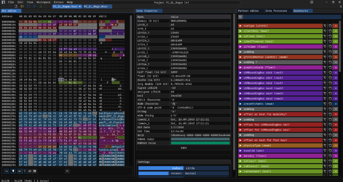Toggle the ASCII column display button

click(20, 171)
